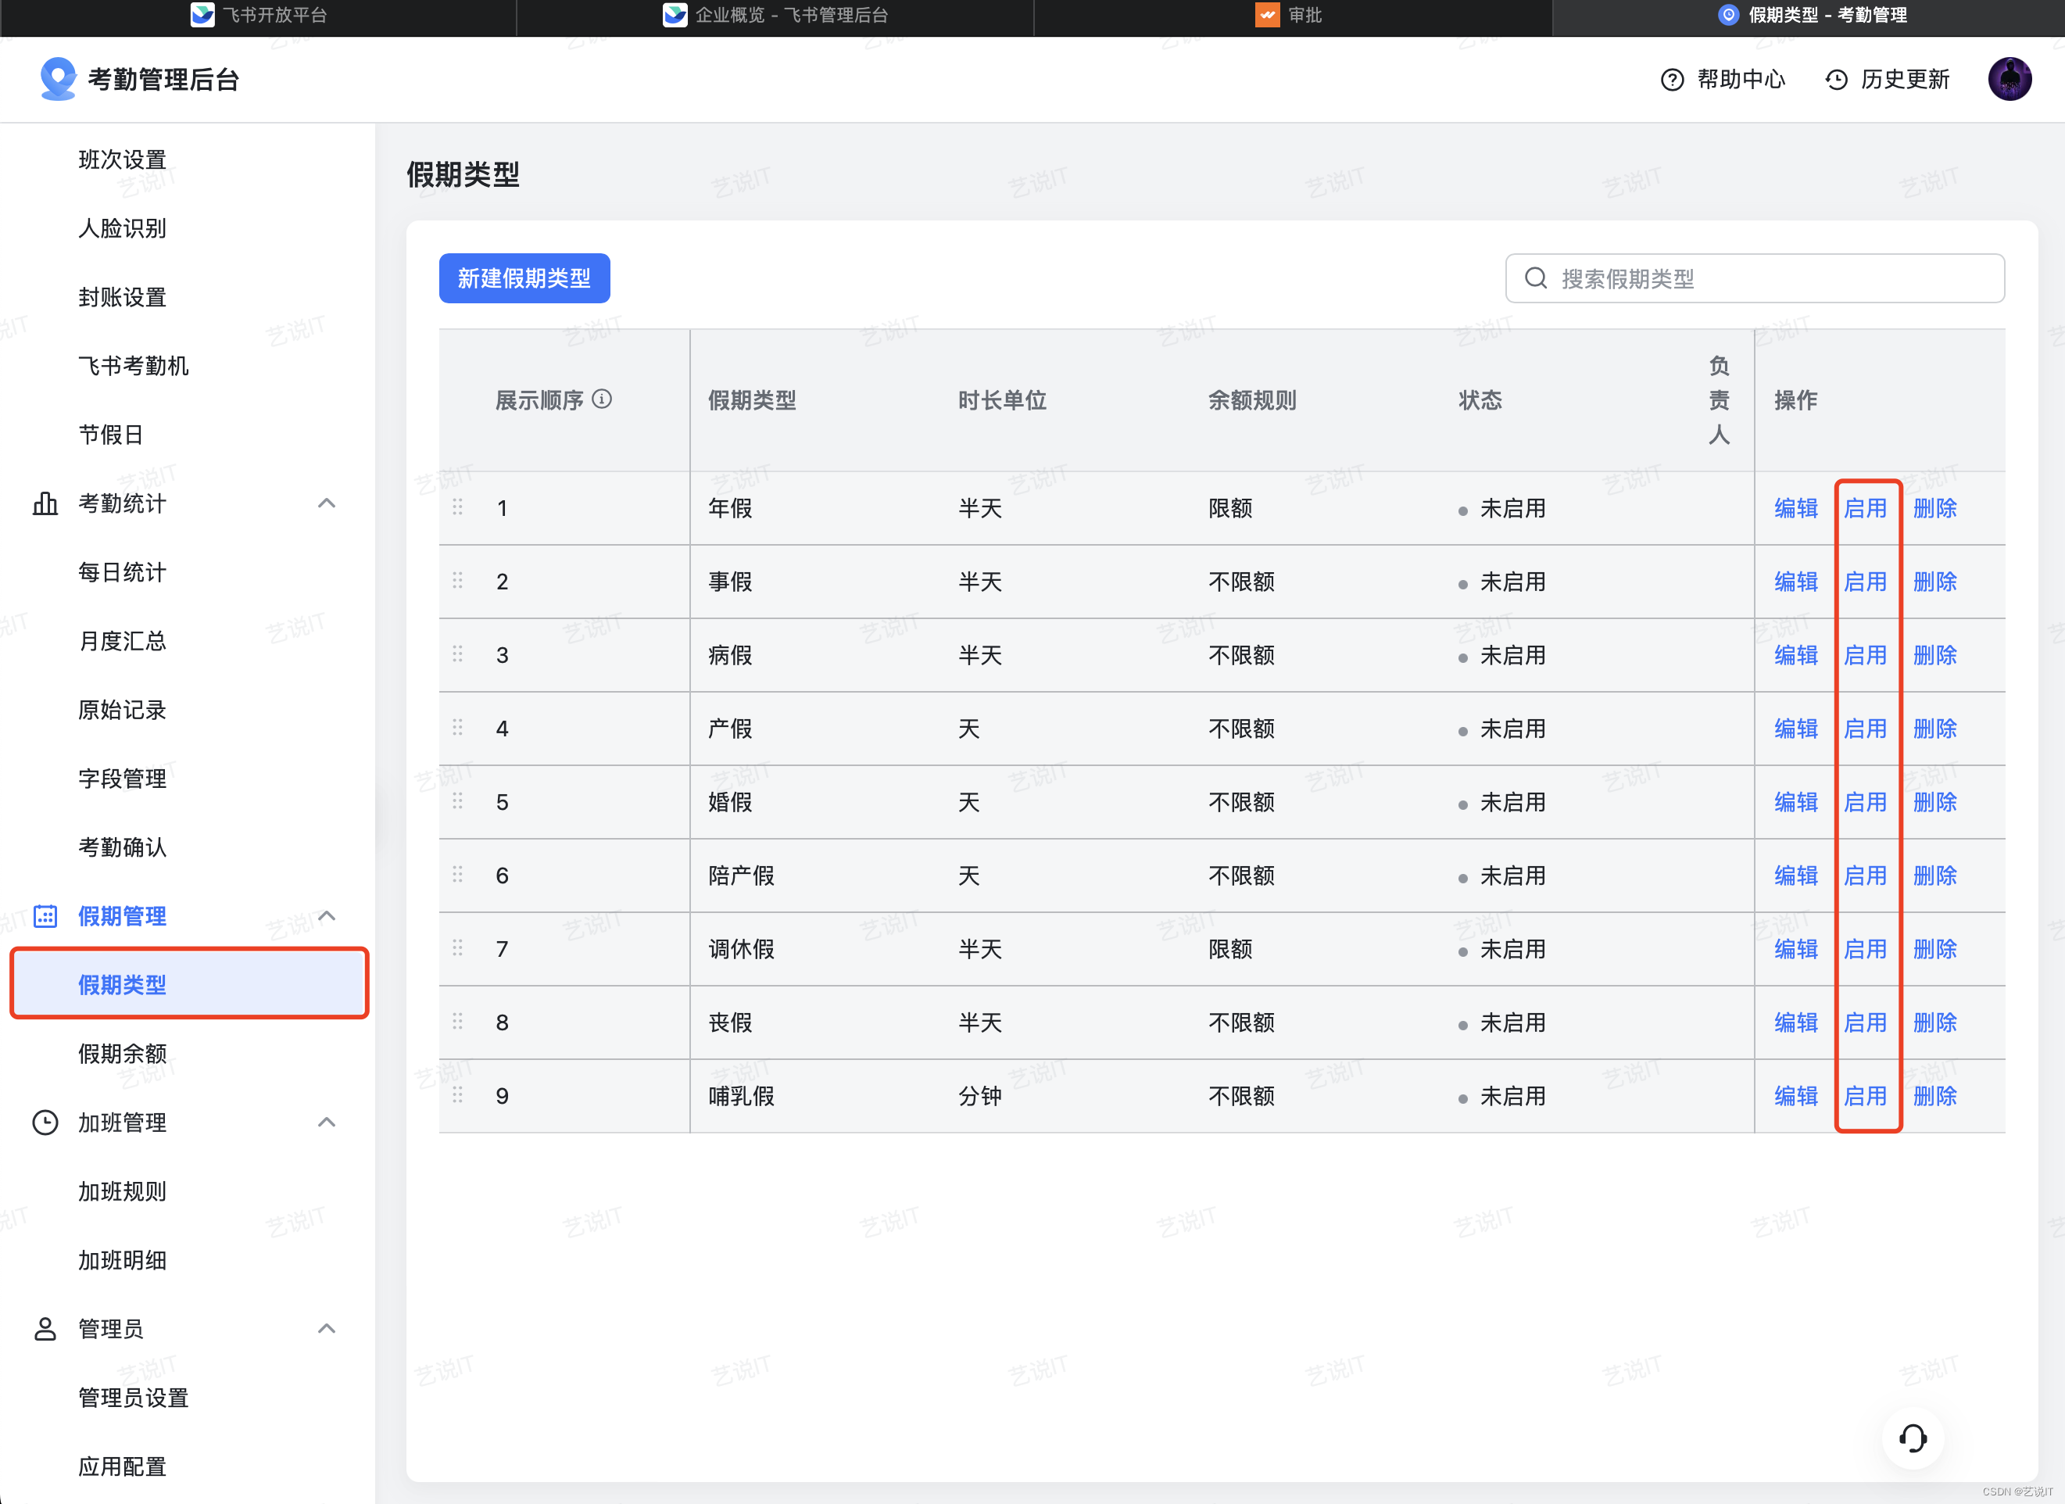The image size is (2065, 1504).
Task: Click the 新建假期类型 button
Action: click(x=524, y=278)
